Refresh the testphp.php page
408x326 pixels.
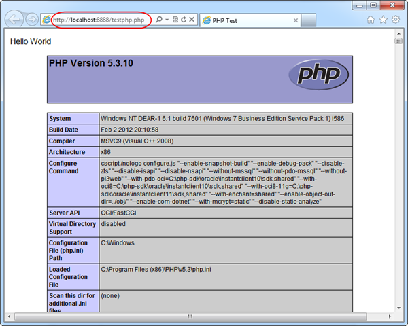tap(184, 20)
